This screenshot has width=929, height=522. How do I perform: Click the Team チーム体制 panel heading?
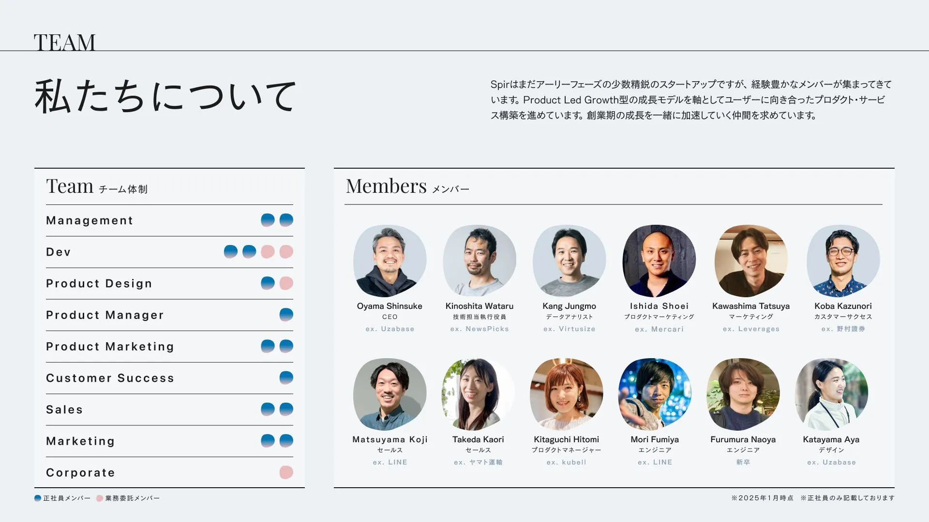coord(97,186)
